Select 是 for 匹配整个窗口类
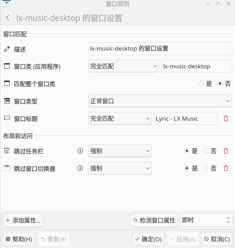Viewport: 235px width, 248px height. coord(201,83)
